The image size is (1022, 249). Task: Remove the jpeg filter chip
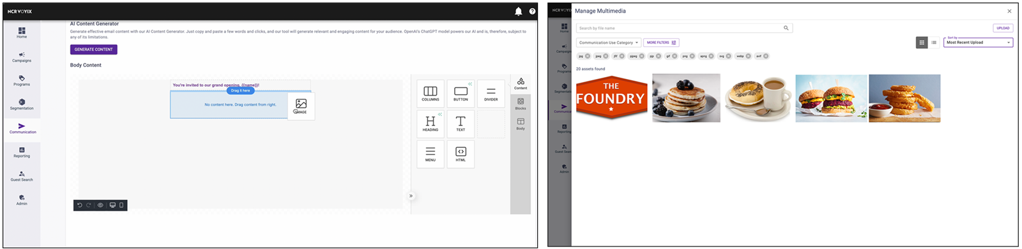point(606,56)
